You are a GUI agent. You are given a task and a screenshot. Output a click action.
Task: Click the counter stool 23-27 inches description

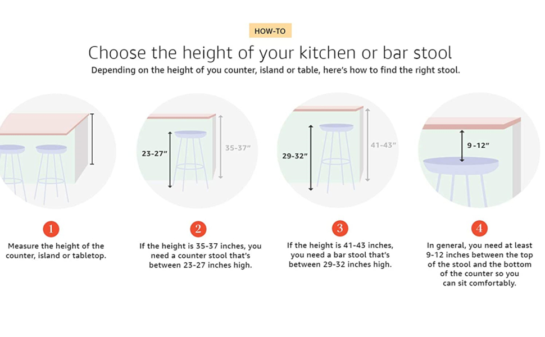point(200,255)
